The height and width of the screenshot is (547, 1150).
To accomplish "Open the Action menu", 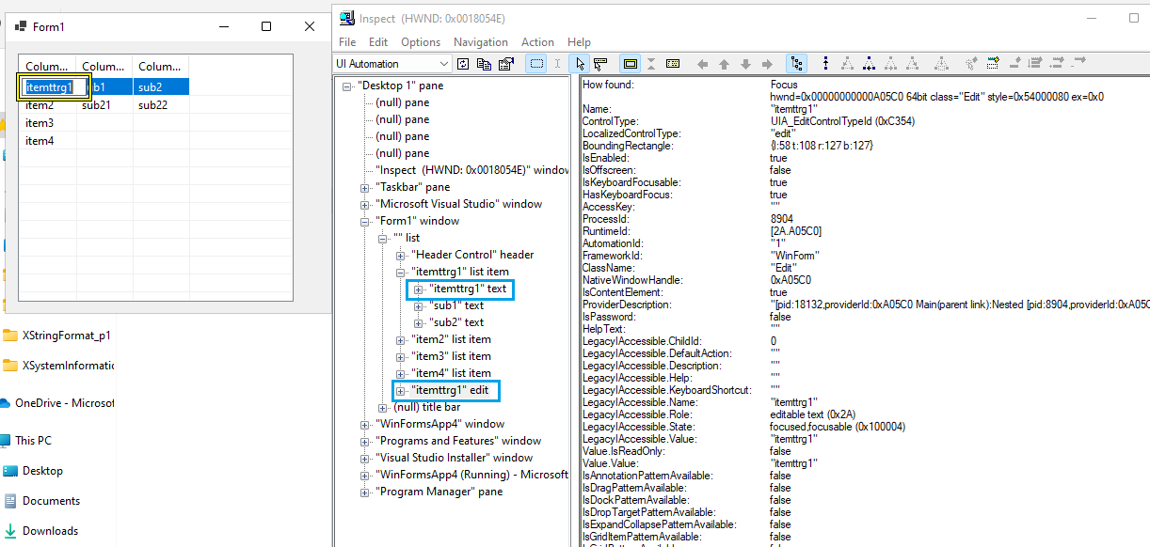I will point(537,41).
